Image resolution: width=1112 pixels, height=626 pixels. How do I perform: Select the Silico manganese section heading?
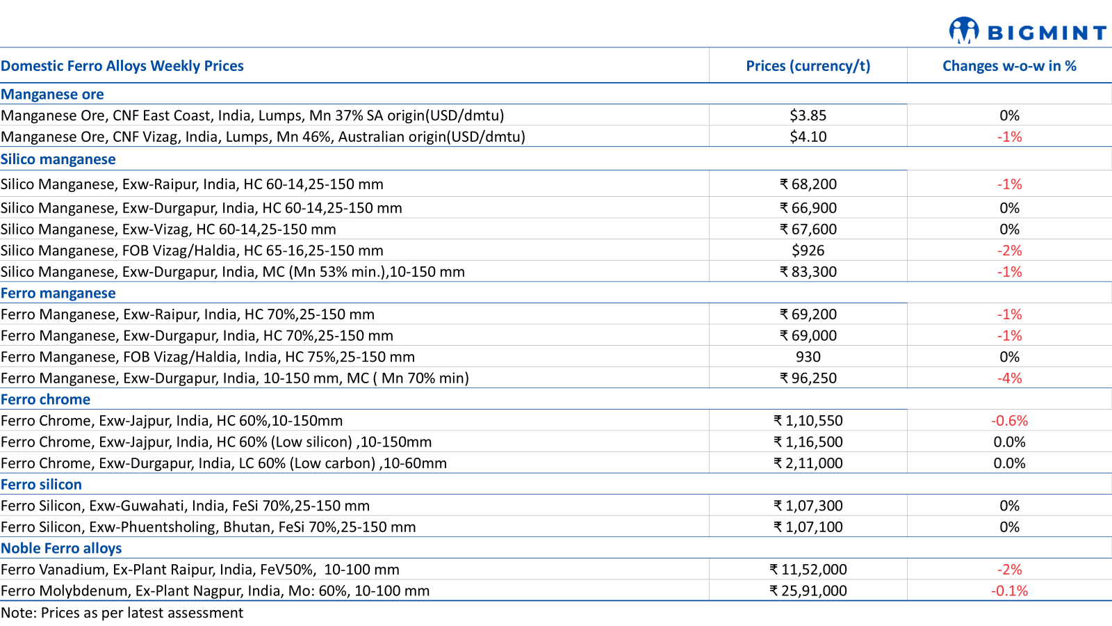(58, 159)
